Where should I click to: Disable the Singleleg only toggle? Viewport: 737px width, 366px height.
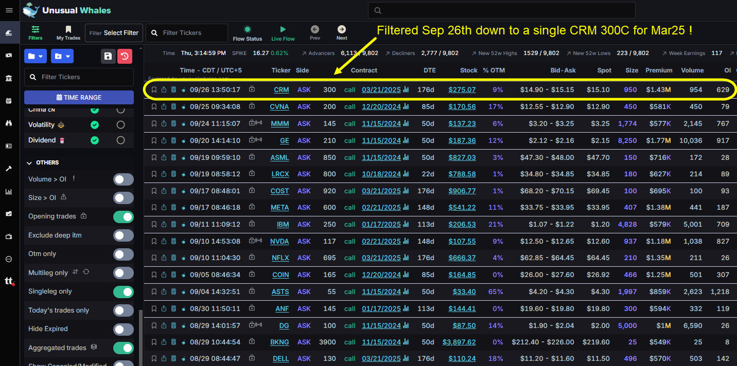click(x=124, y=291)
